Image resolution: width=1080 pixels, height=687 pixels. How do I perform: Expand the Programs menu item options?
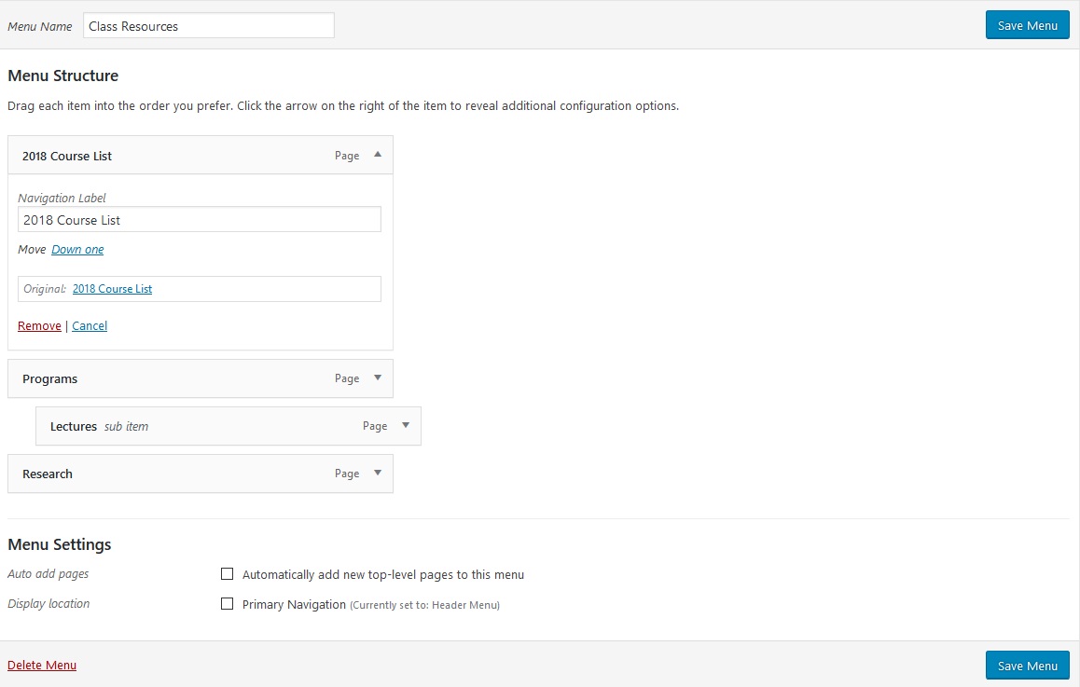coord(380,378)
